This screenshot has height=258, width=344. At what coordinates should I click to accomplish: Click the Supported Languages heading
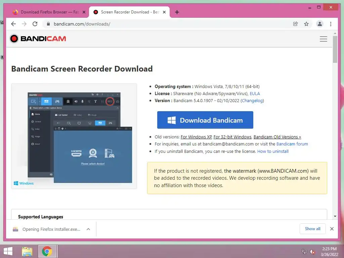point(41,217)
